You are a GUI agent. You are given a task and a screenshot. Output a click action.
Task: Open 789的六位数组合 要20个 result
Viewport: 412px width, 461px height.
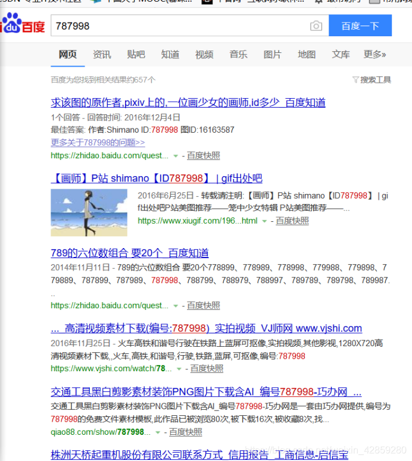tap(130, 253)
